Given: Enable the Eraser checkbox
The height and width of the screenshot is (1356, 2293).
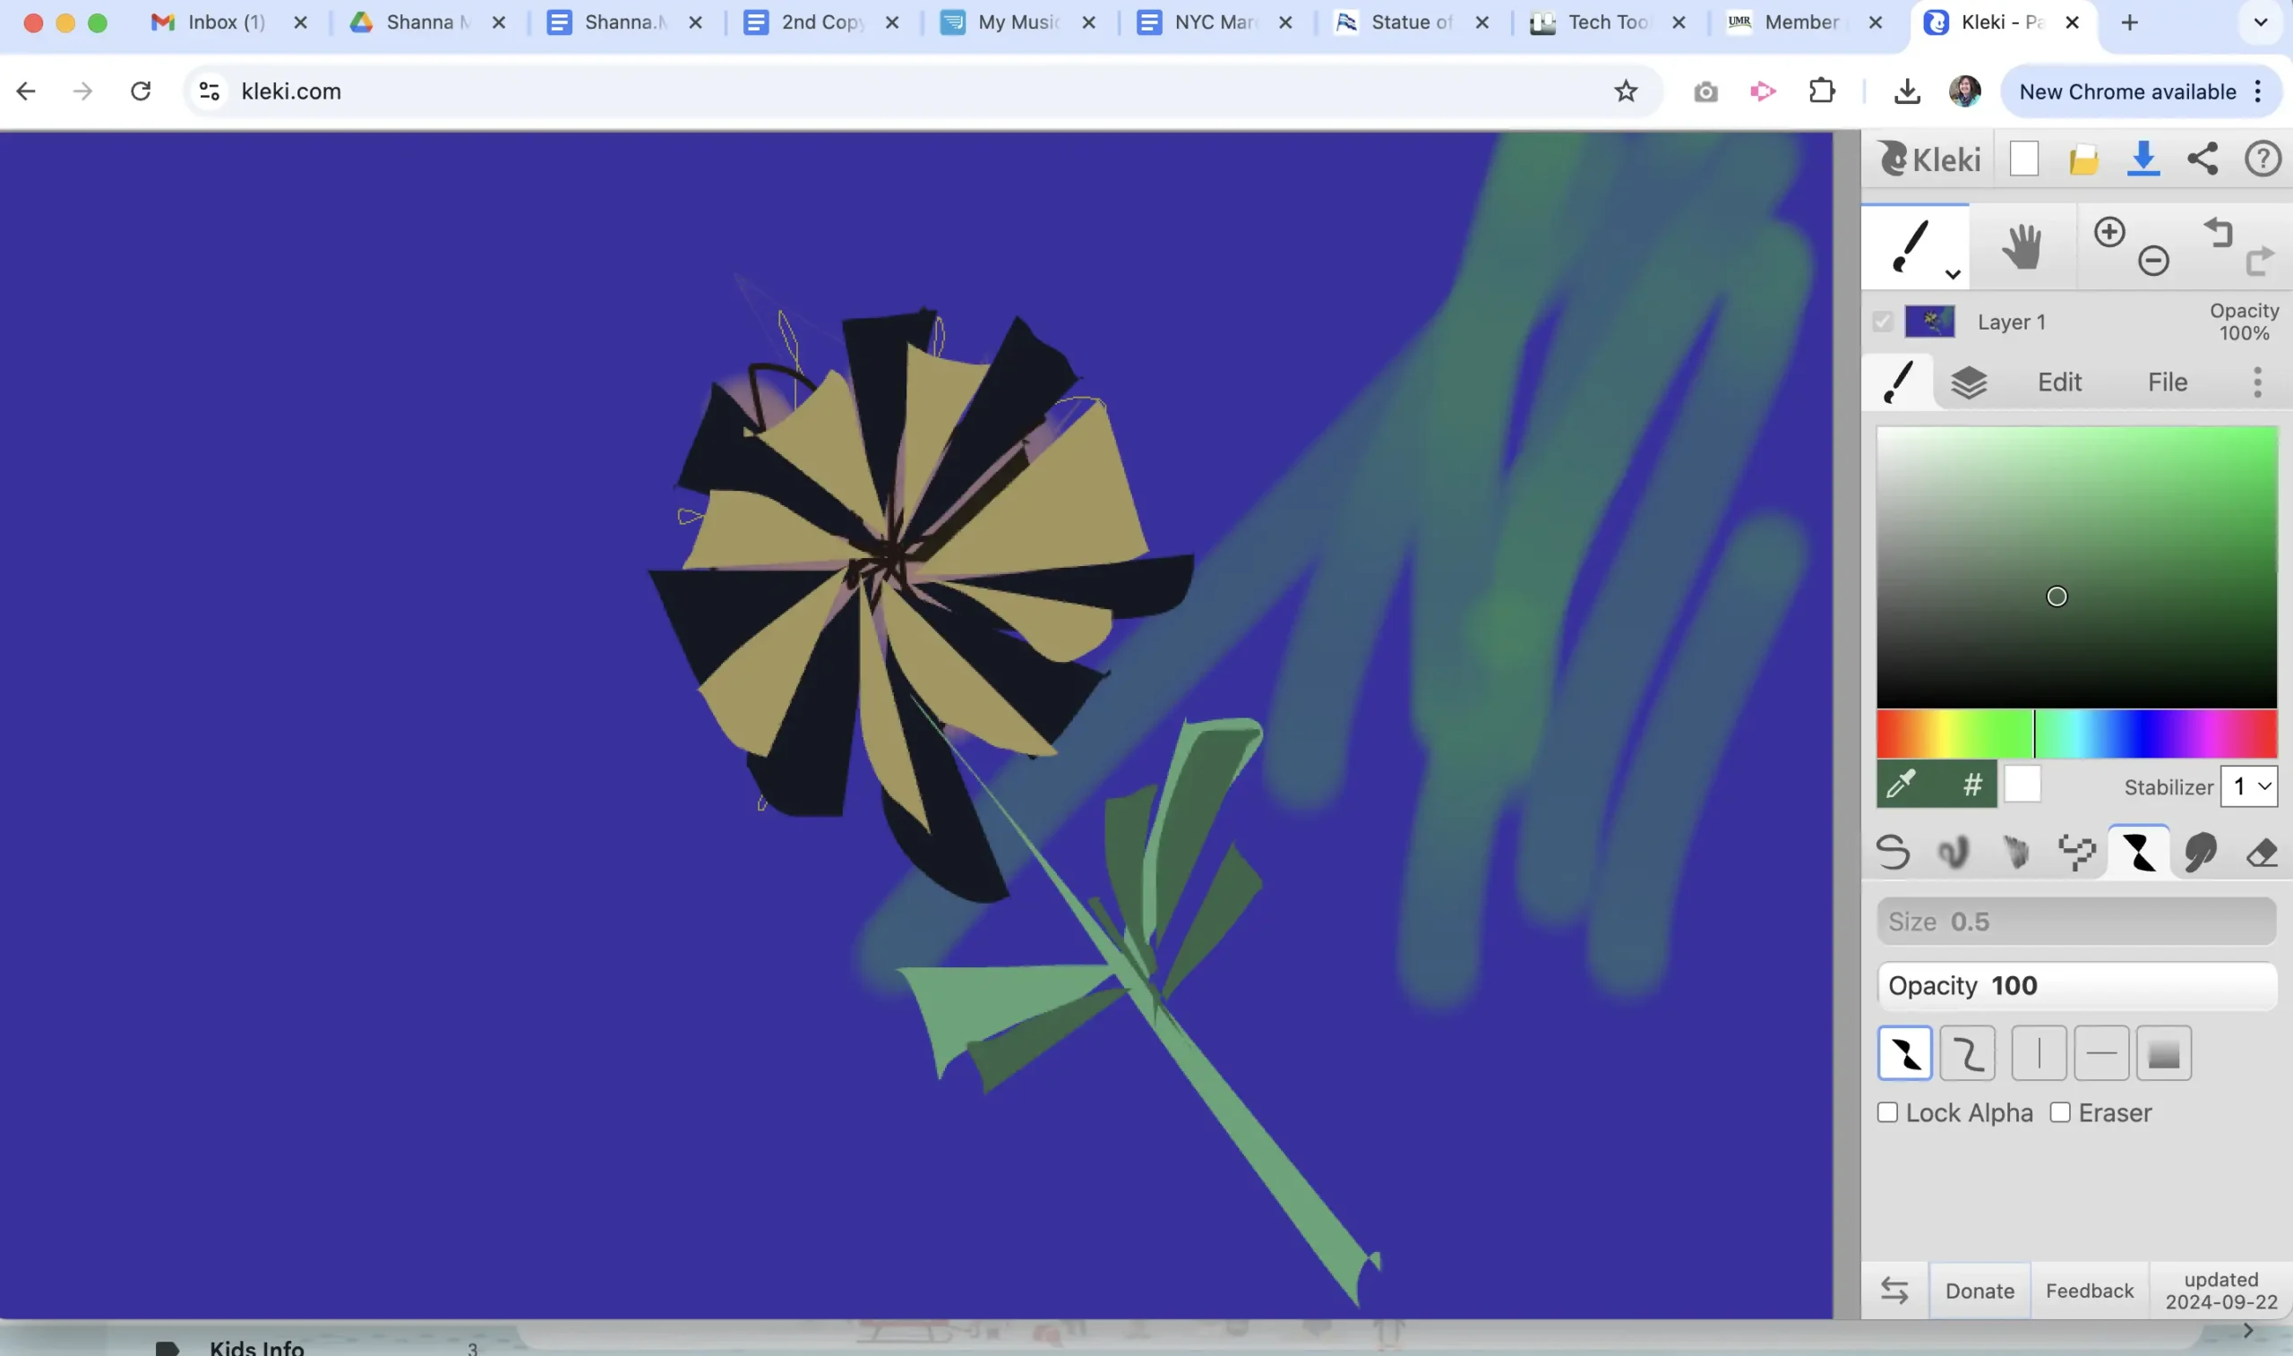Looking at the screenshot, I should tap(2059, 1112).
